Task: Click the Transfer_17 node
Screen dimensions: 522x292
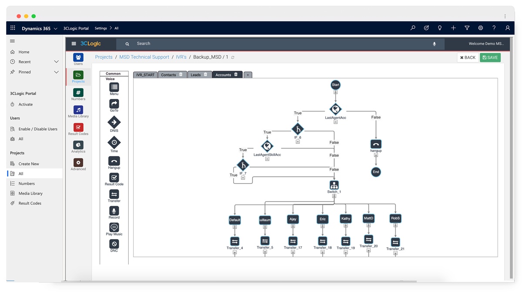Action: tap(293, 241)
